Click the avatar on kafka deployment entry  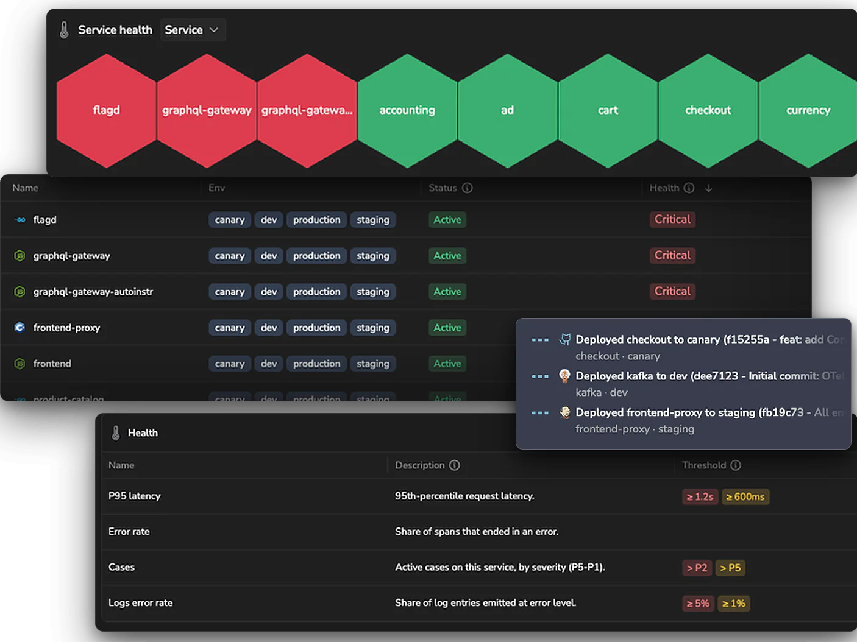pos(565,376)
